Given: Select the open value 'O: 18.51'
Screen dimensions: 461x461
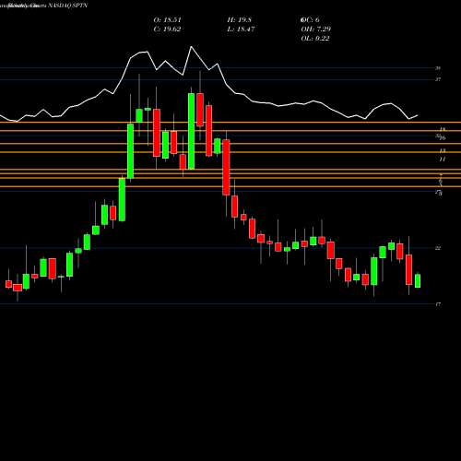Looking at the screenshot, I should coord(168,20).
